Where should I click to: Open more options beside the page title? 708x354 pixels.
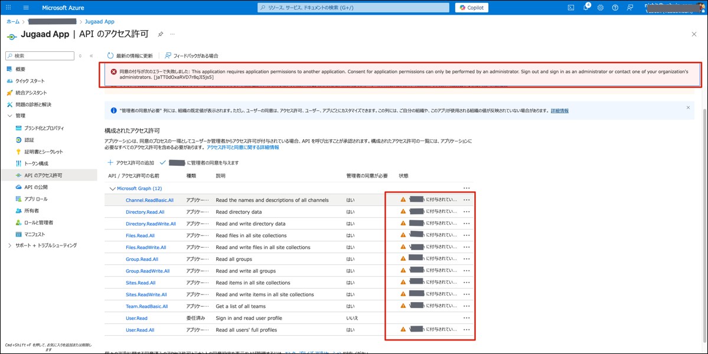[x=172, y=34]
